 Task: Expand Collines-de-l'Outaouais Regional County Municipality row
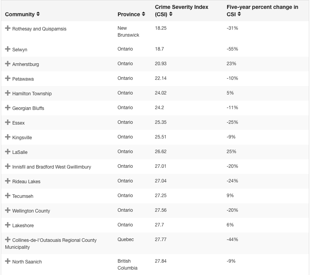coord(8,240)
